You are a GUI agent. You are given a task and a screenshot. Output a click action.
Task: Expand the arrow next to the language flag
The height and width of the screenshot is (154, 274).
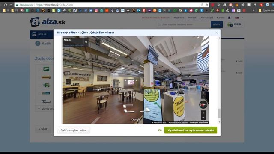tap(243, 18)
